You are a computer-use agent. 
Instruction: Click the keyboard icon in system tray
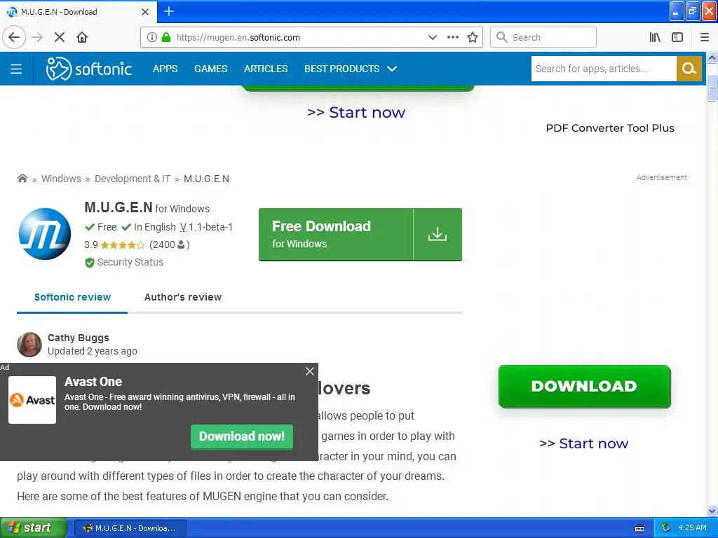coord(639,528)
